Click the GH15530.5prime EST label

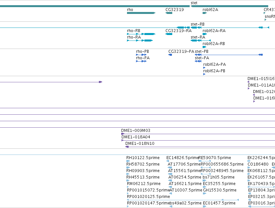[220, 191]
